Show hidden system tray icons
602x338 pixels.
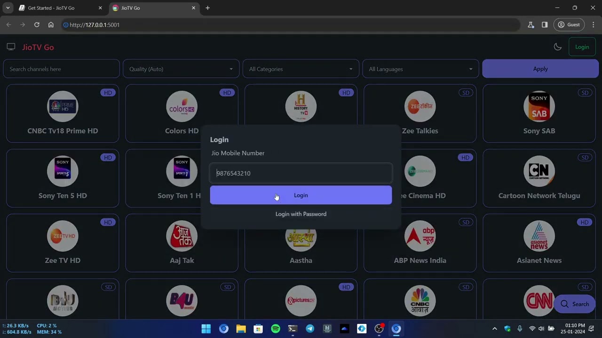coord(494,329)
